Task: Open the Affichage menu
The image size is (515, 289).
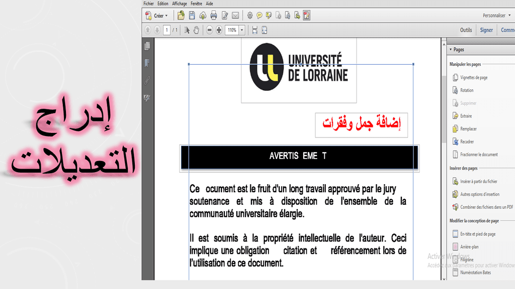Action: (180, 4)
